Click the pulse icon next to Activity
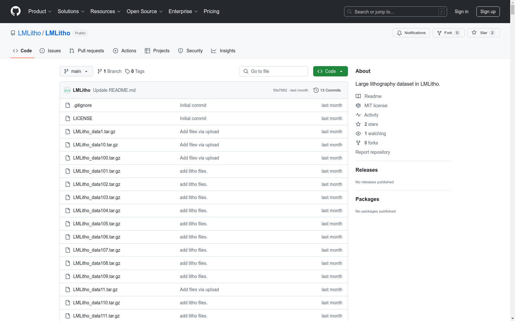The width and height of the screenshot is (515, 321). (x=358, y=115)
